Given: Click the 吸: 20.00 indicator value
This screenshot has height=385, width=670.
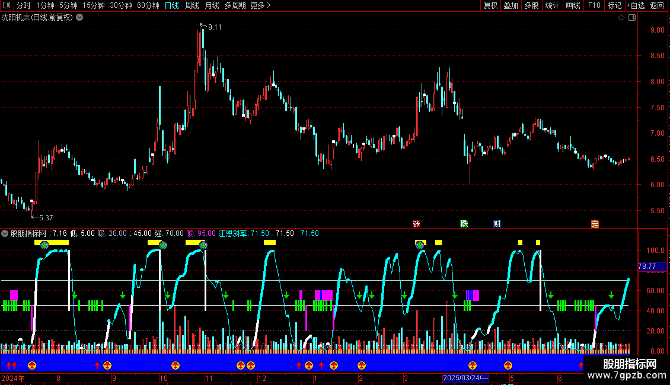Looking at the screenshot, I should [112, 233].
